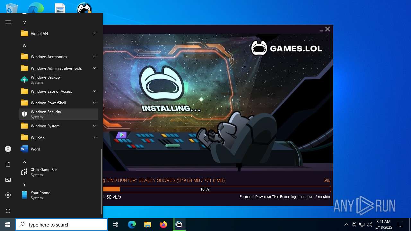
Task: Click the installer download progress bar
Action: 217,189
